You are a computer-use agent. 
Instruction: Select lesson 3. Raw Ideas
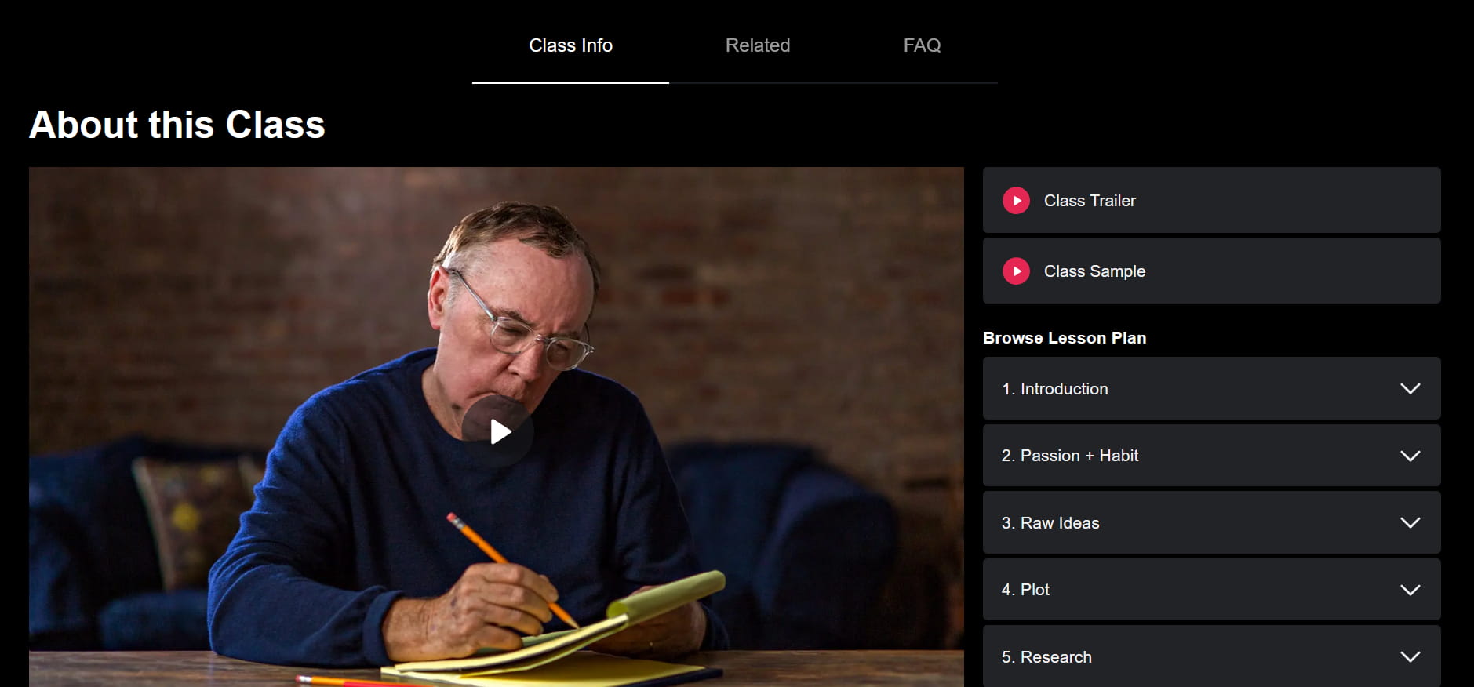1211,522
